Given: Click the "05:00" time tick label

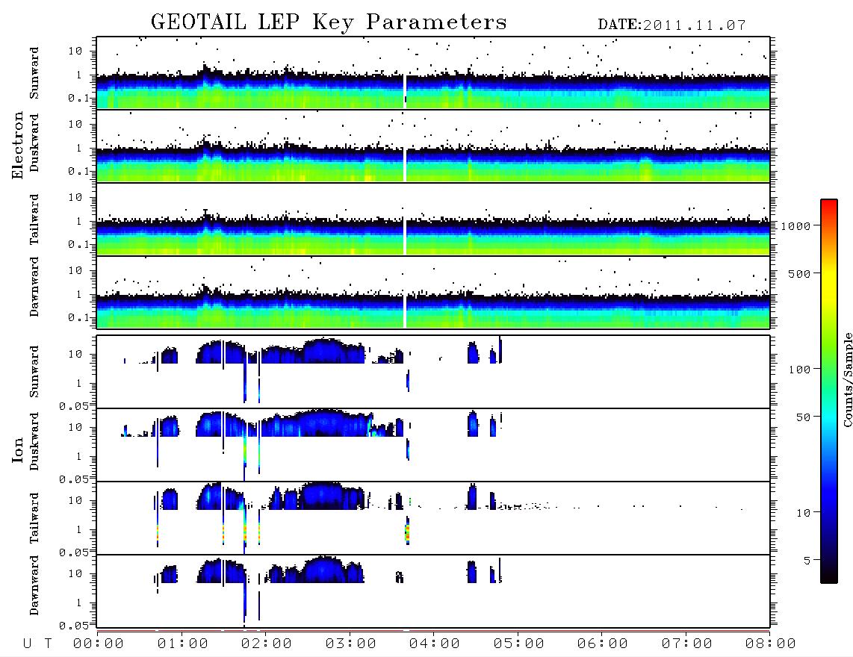Looking at the screenshot, I should 519,644.
